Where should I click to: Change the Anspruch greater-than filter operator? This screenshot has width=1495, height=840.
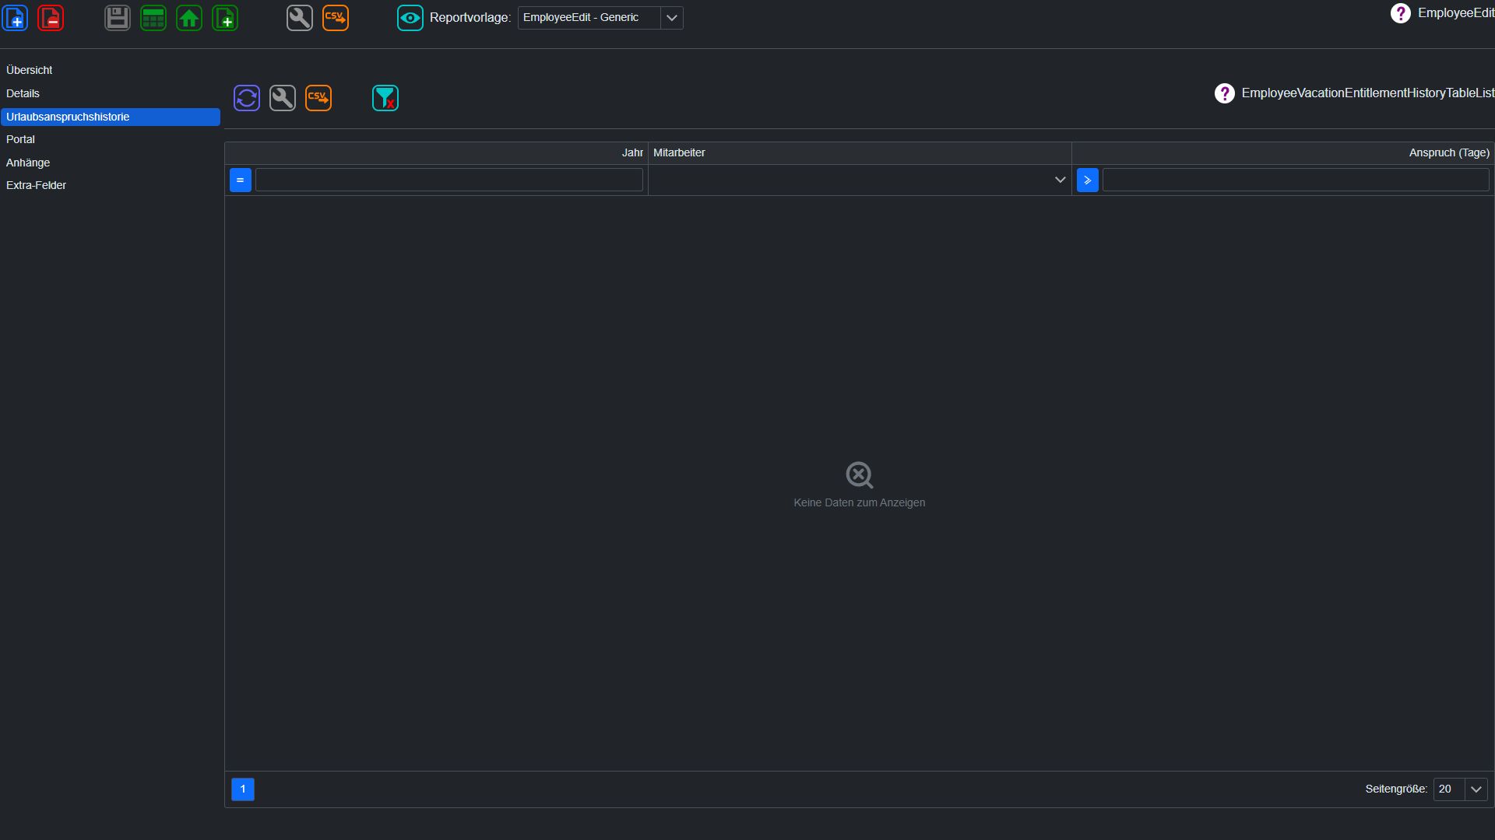pyautogui.click(x=1088, y=180)
